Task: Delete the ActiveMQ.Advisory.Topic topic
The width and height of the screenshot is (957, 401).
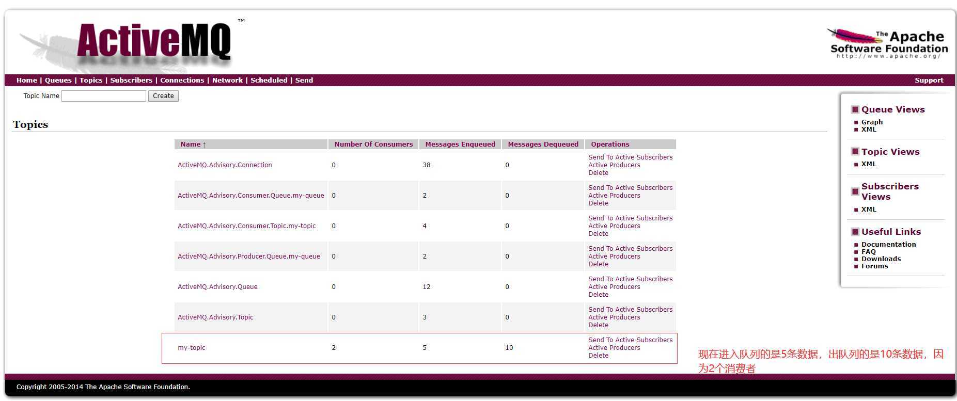Action: (598, 325)
